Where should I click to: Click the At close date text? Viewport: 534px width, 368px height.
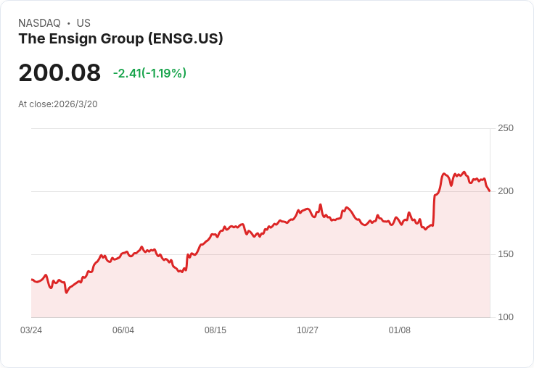pyautogui.click(x=58, y=104)
